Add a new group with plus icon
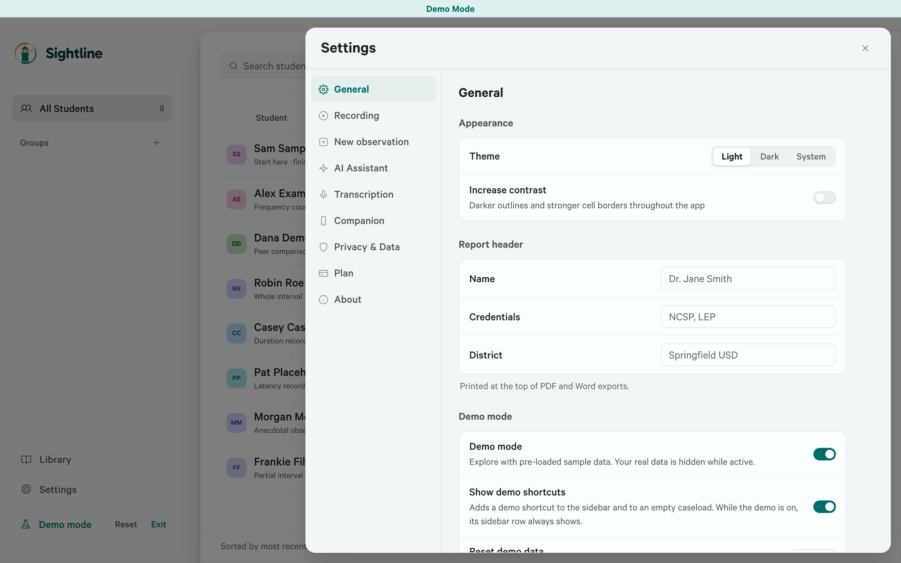901x563 pixels. (156, 143)
